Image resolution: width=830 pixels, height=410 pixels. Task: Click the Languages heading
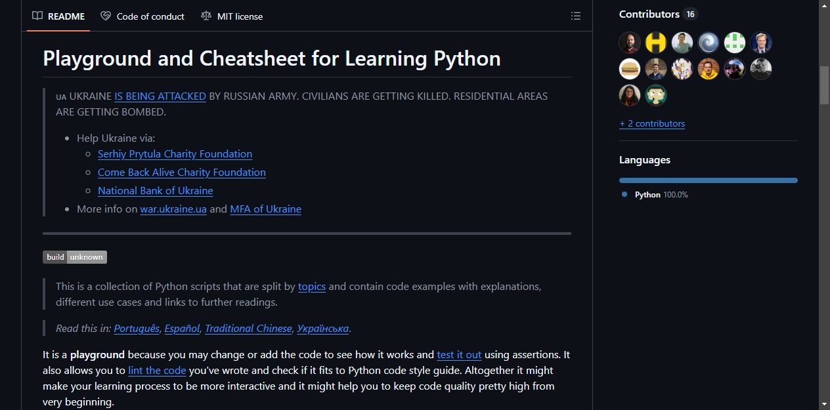tap(645, 160)
